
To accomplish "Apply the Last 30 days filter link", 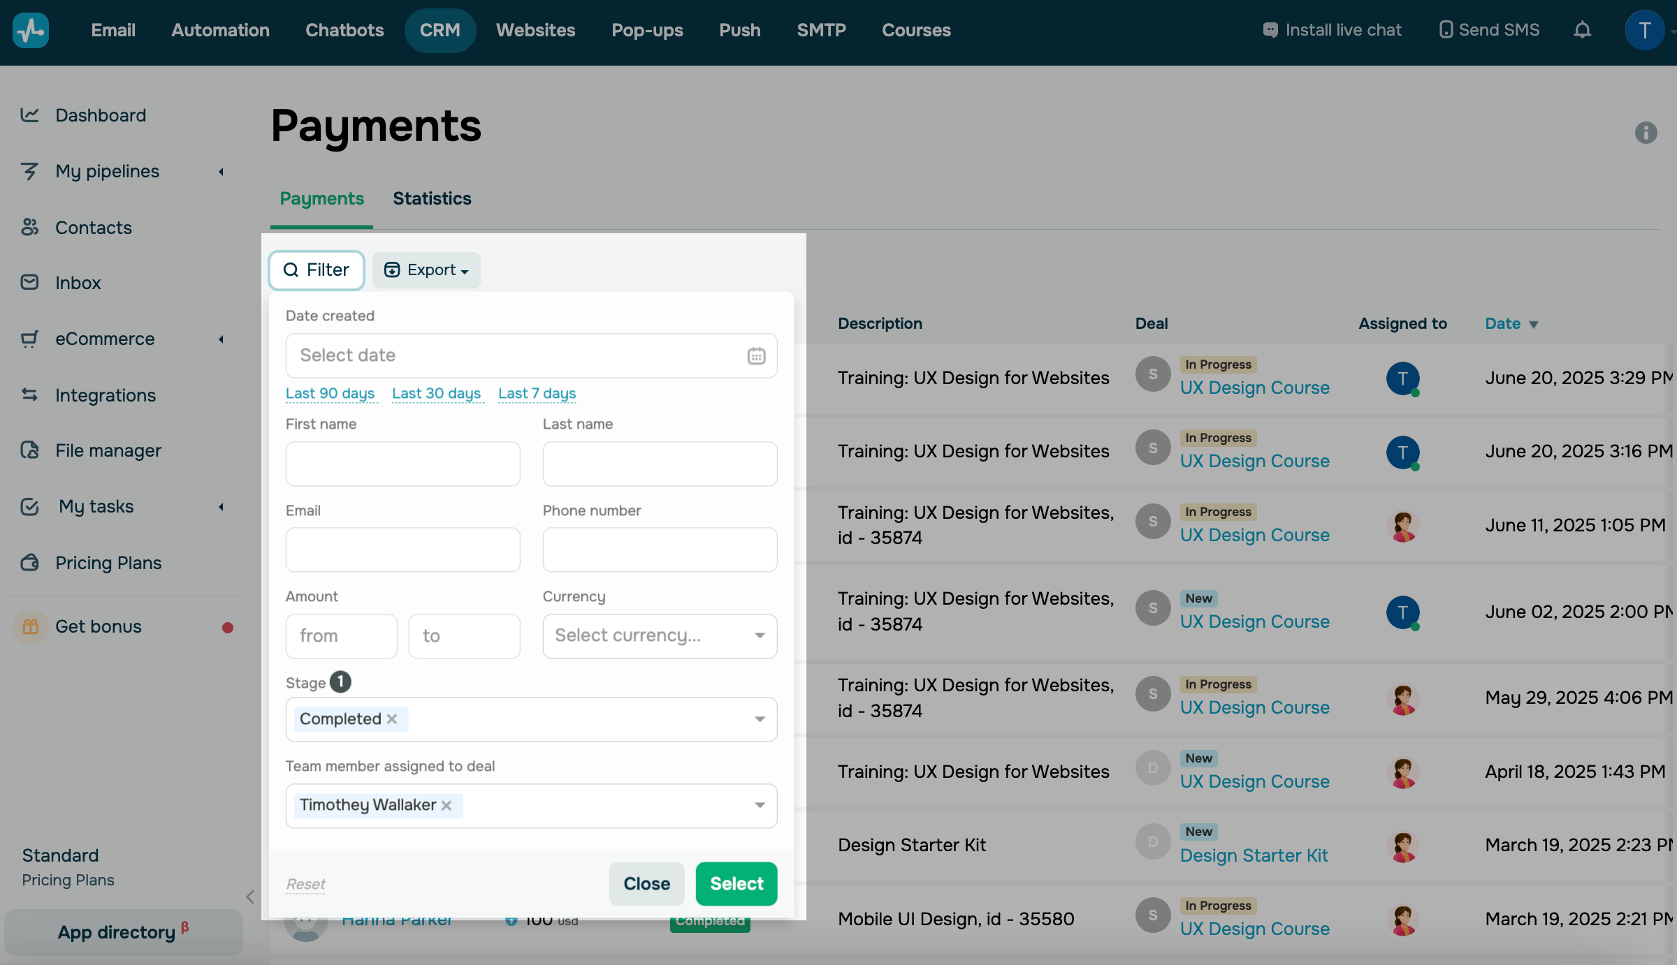I will pyautogui.click(x=437, y=393).
